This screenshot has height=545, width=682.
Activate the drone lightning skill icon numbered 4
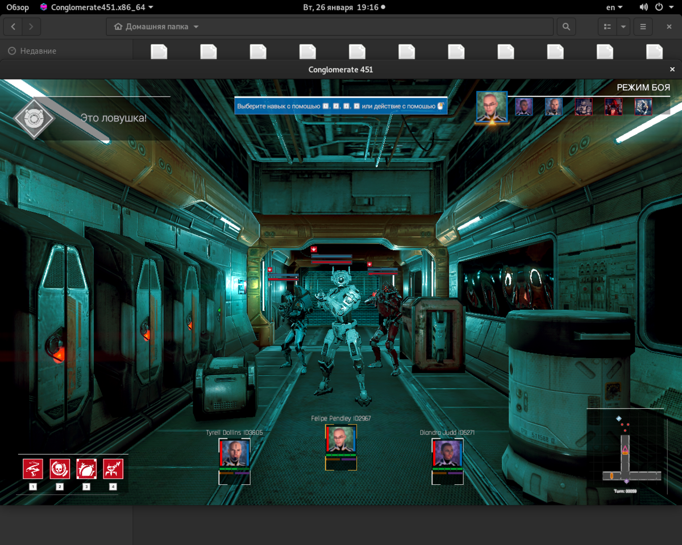(x=113, y=469)
